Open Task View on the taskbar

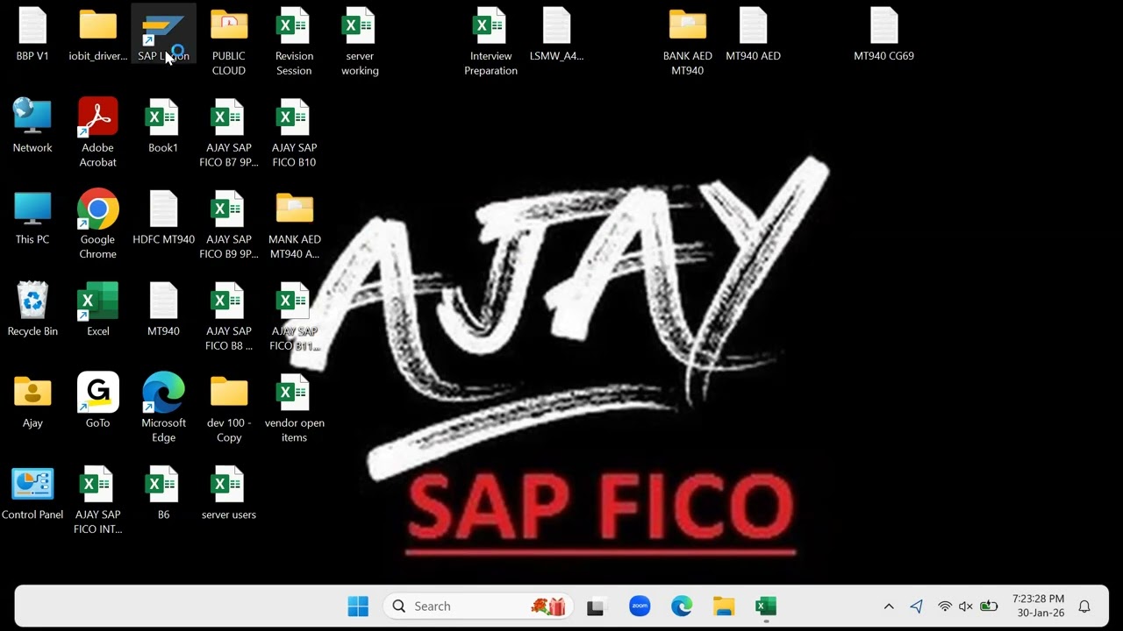pyautogui.click(x=597, y=606)
